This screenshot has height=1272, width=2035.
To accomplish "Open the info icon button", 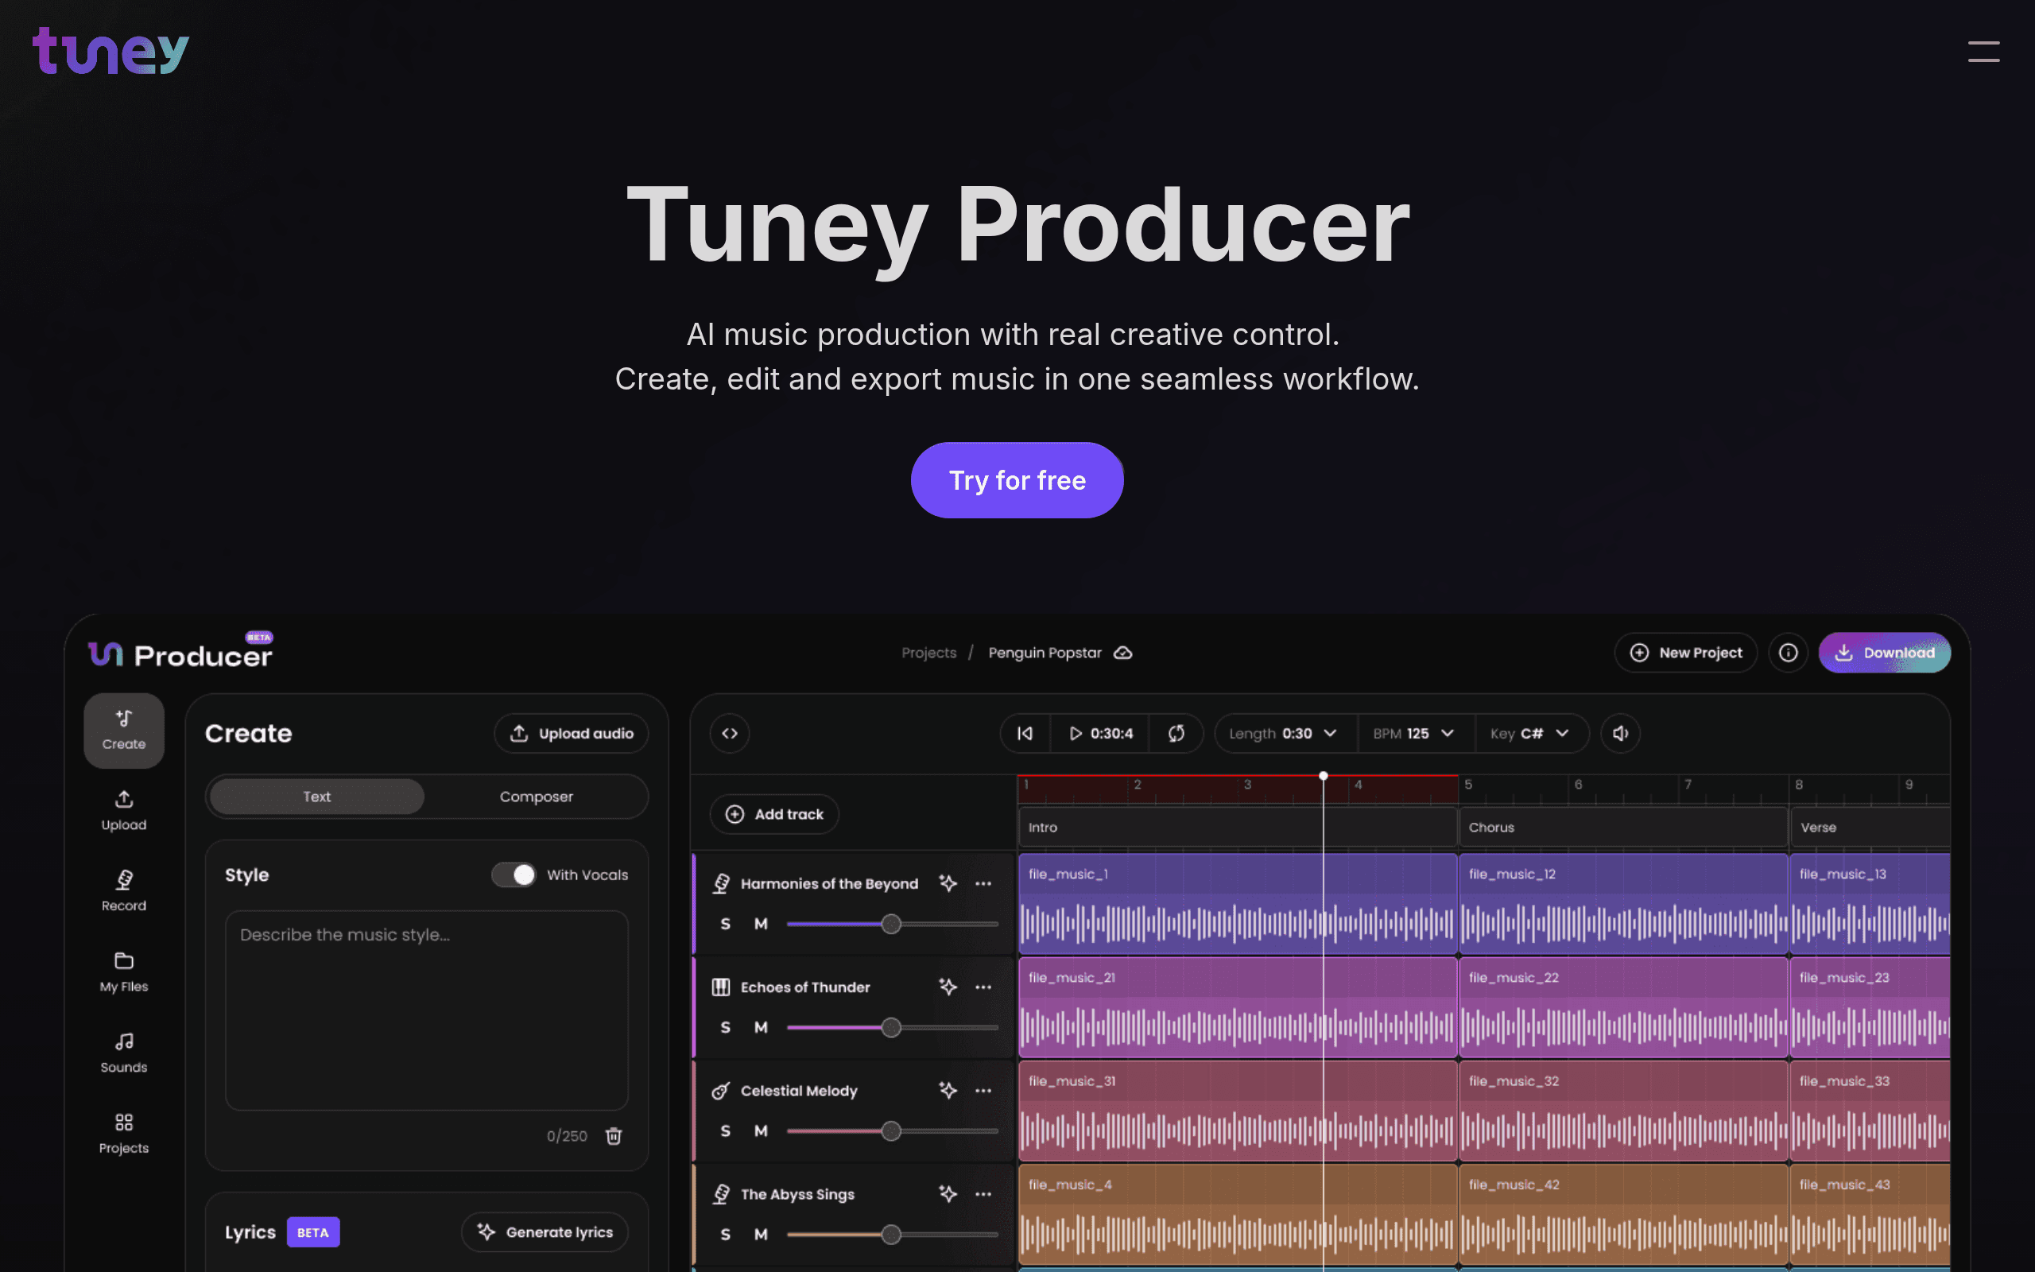I will 1788,653.
